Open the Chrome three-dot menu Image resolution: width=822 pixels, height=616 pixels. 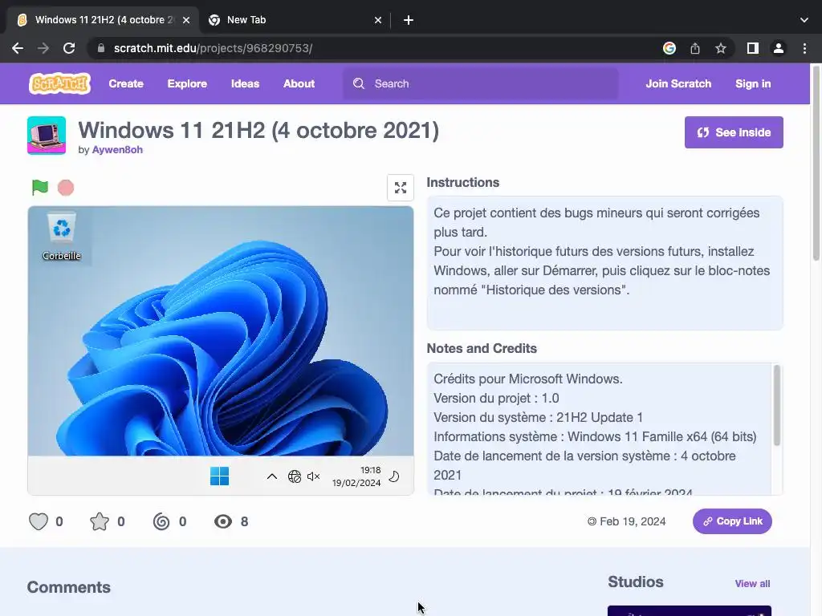point(804,48)
